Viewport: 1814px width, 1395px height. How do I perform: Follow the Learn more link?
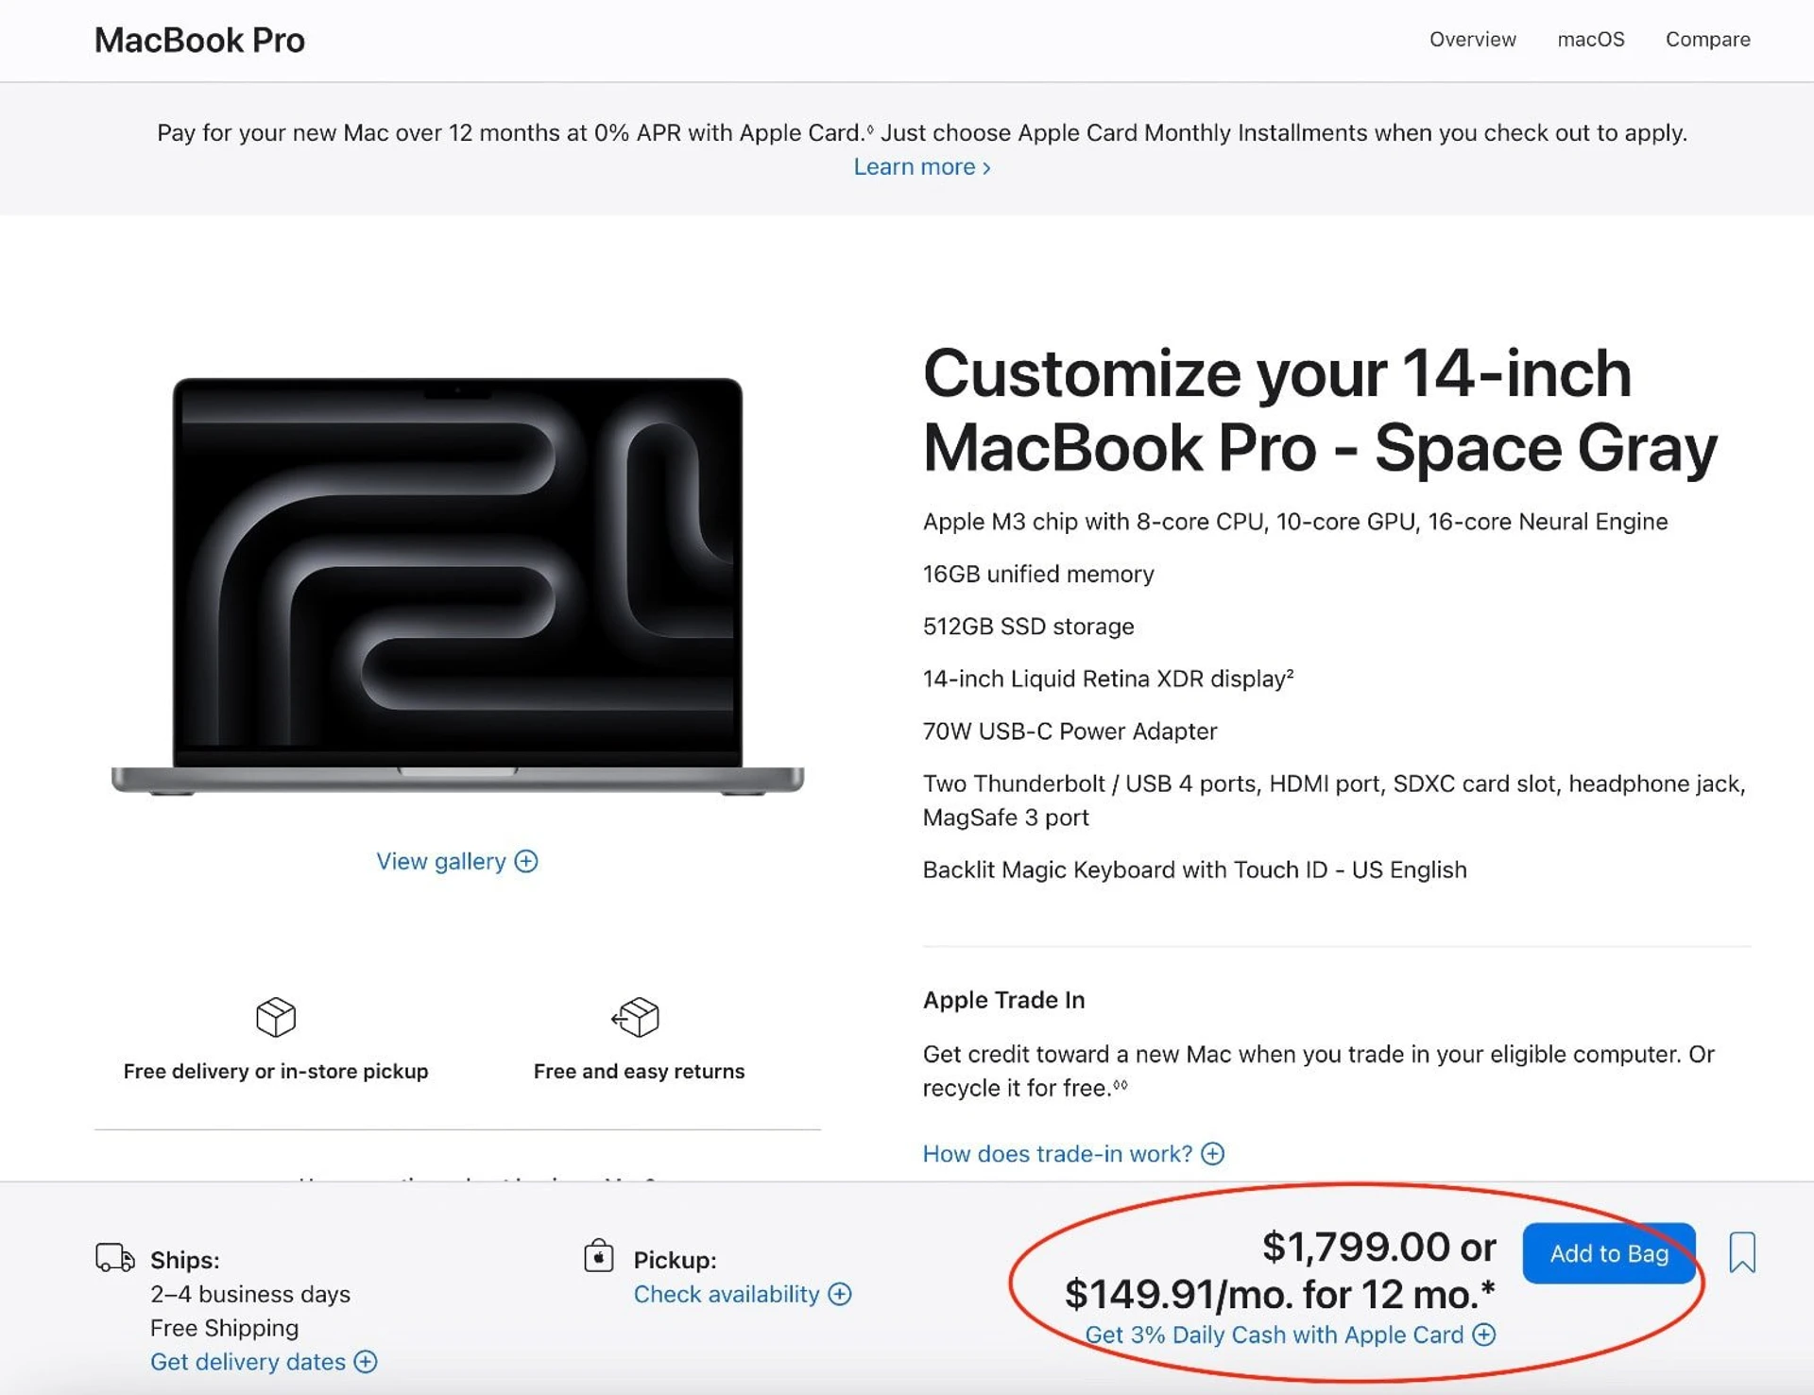point(922,167)
